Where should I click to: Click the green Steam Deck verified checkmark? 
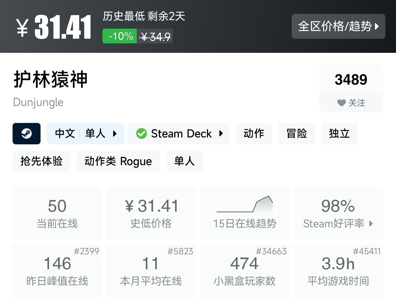141,134
